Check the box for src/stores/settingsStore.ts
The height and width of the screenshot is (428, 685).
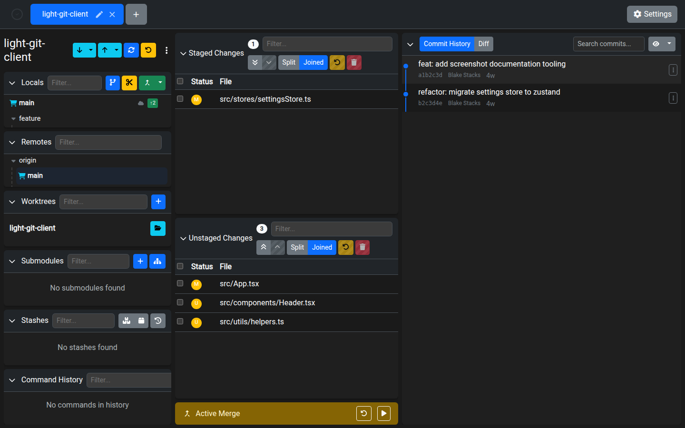point(180,99)
